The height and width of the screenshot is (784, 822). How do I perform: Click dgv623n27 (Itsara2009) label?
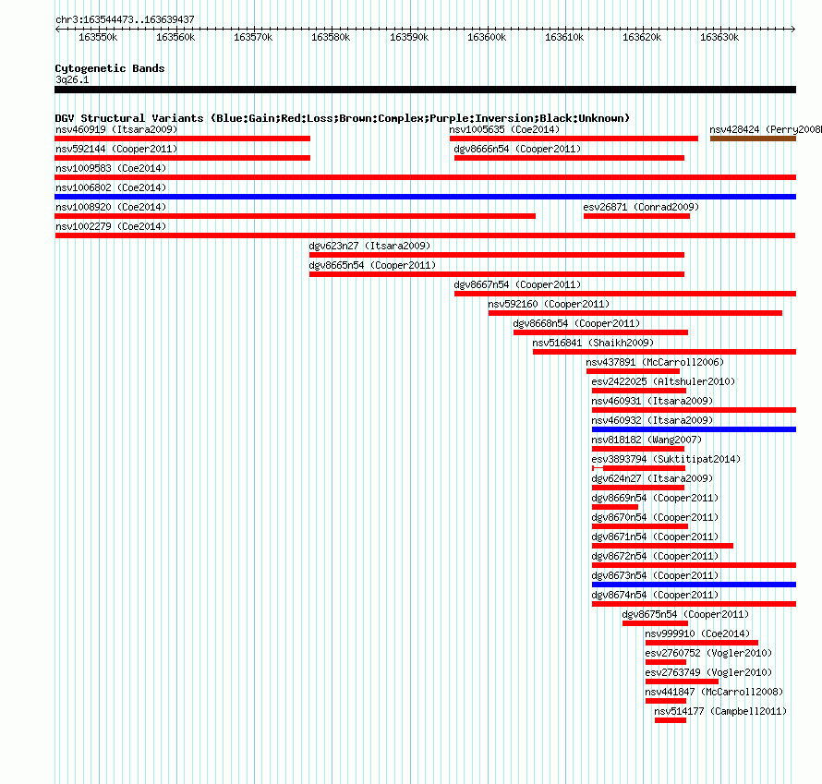point(369,246)
